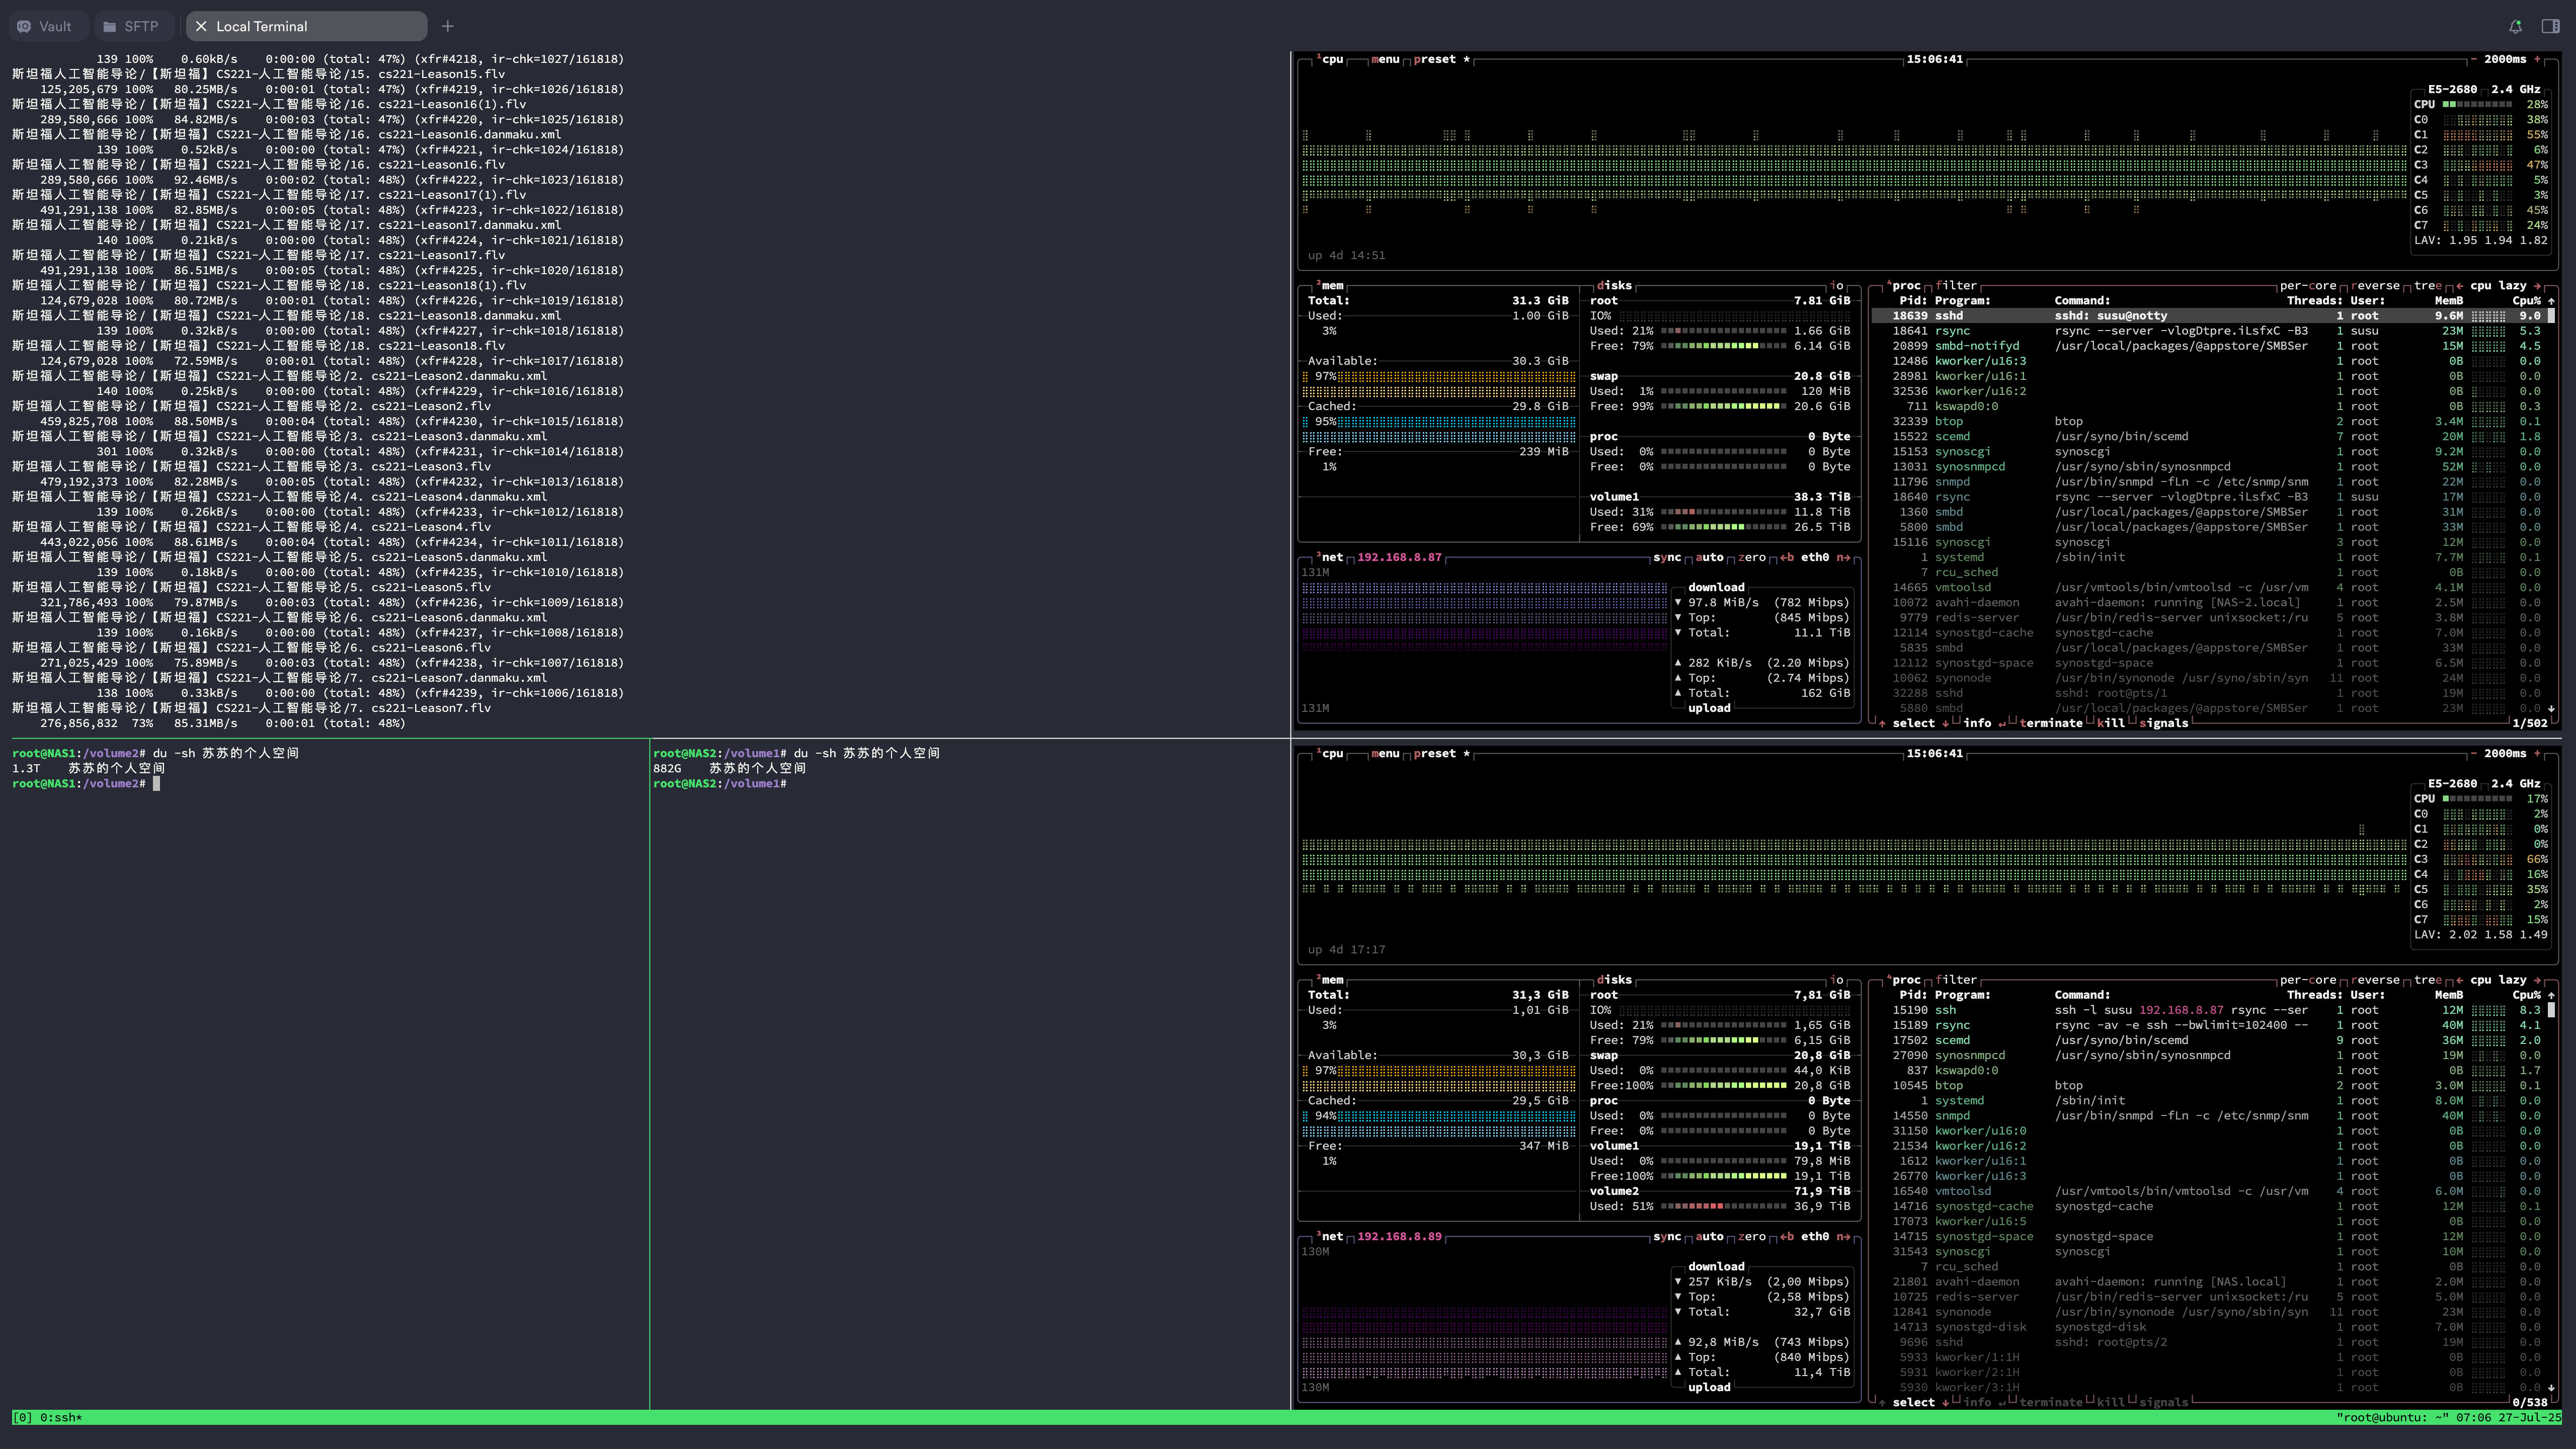Select rsync process pid 15189
The height and width of the screenshot is (1449, 2576).
point(2208,1024)
